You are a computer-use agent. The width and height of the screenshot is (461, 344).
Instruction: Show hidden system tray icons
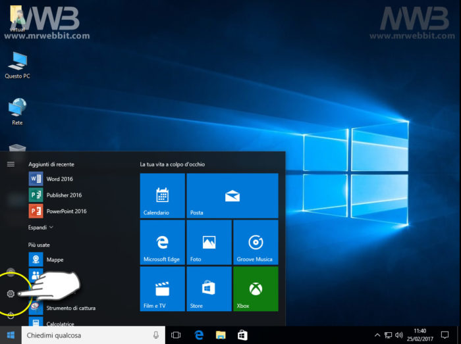(x=377, y=335)
